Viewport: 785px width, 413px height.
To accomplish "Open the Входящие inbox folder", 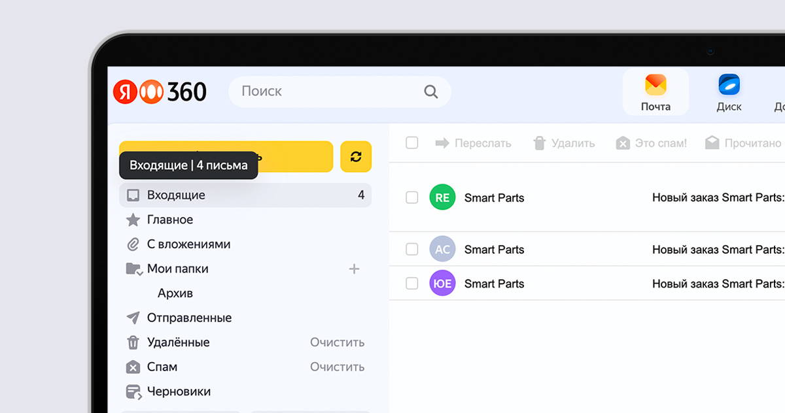I will pyautogui.click(x=176, y=195).
